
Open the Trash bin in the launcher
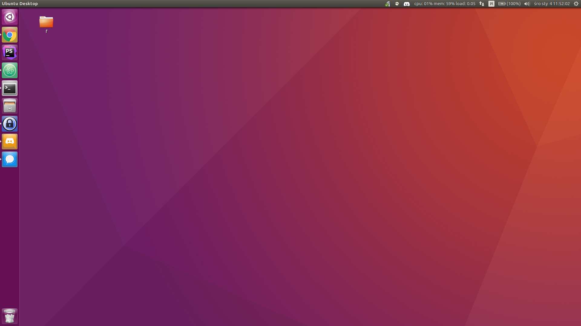(10, 316)
